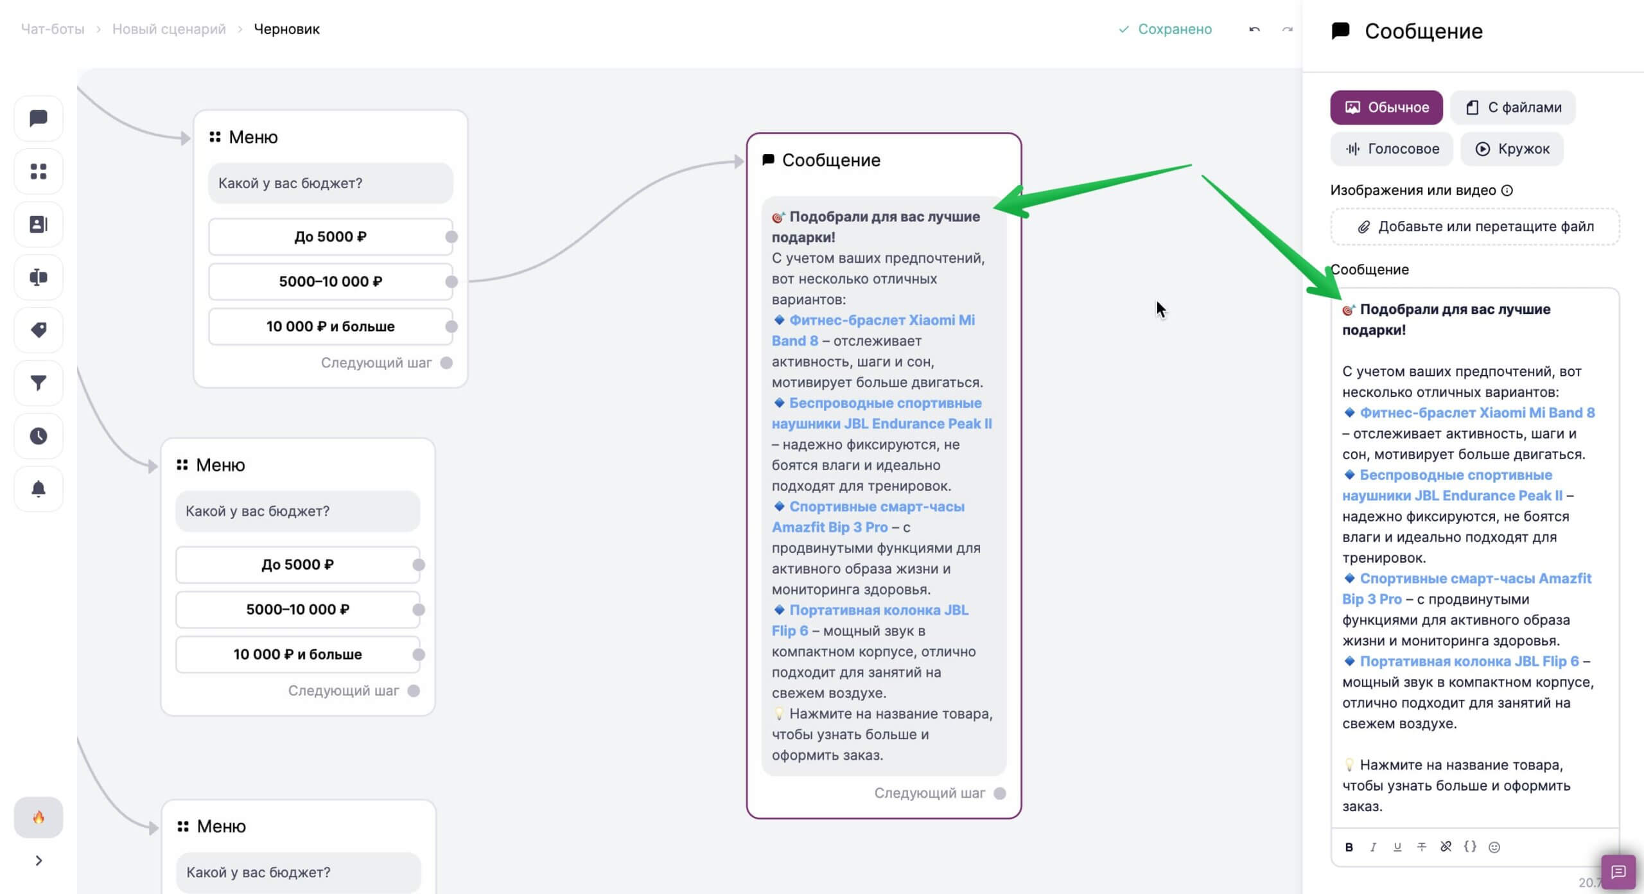1644x894 pixels.
Task: Select bottom Меню block header
Action: coord(211,826)
